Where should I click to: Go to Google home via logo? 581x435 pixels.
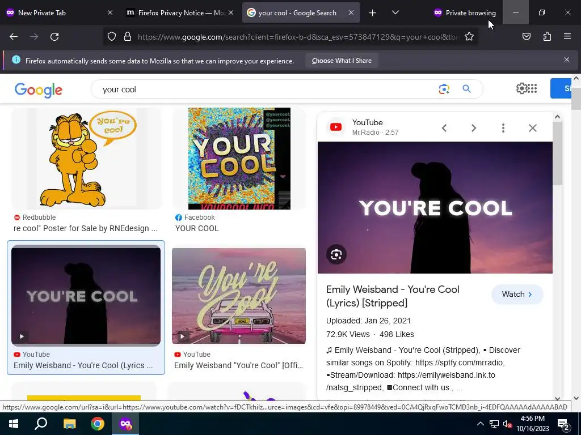(39, 90)
